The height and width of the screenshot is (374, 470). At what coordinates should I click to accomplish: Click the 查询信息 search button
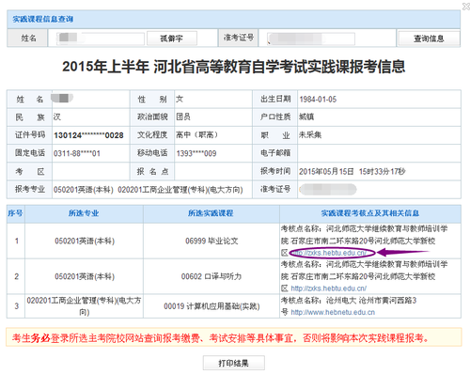tap(429, 39)
